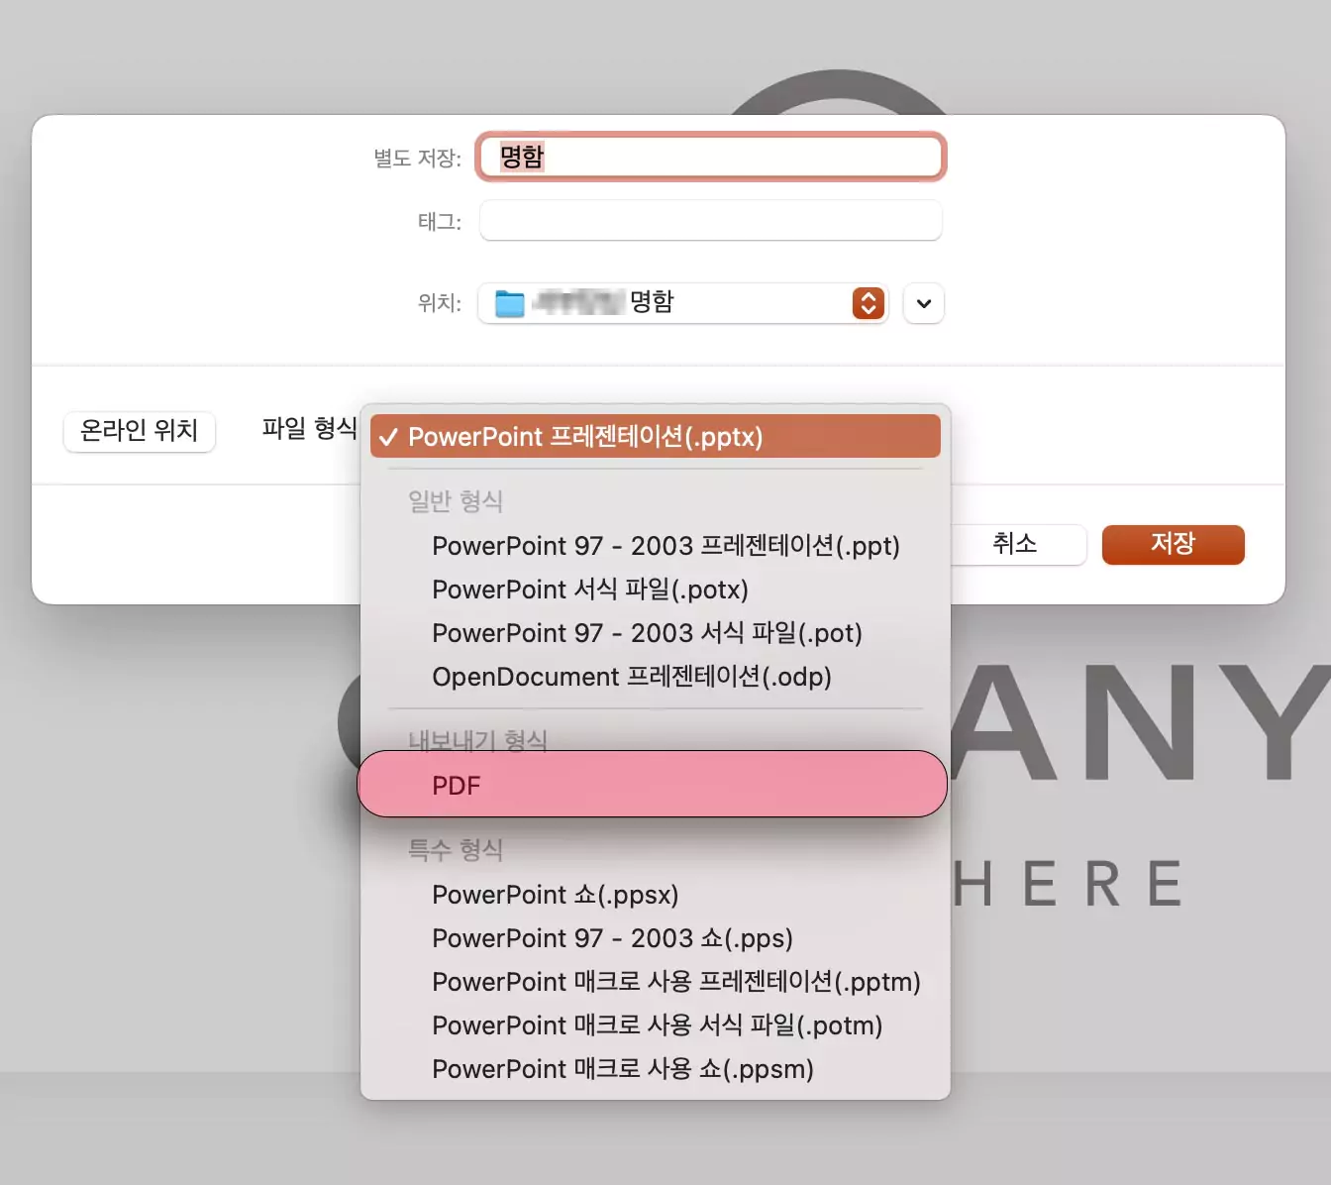Select PowerPoint 프레젠테이션(.pptx) format

[655, 437]
